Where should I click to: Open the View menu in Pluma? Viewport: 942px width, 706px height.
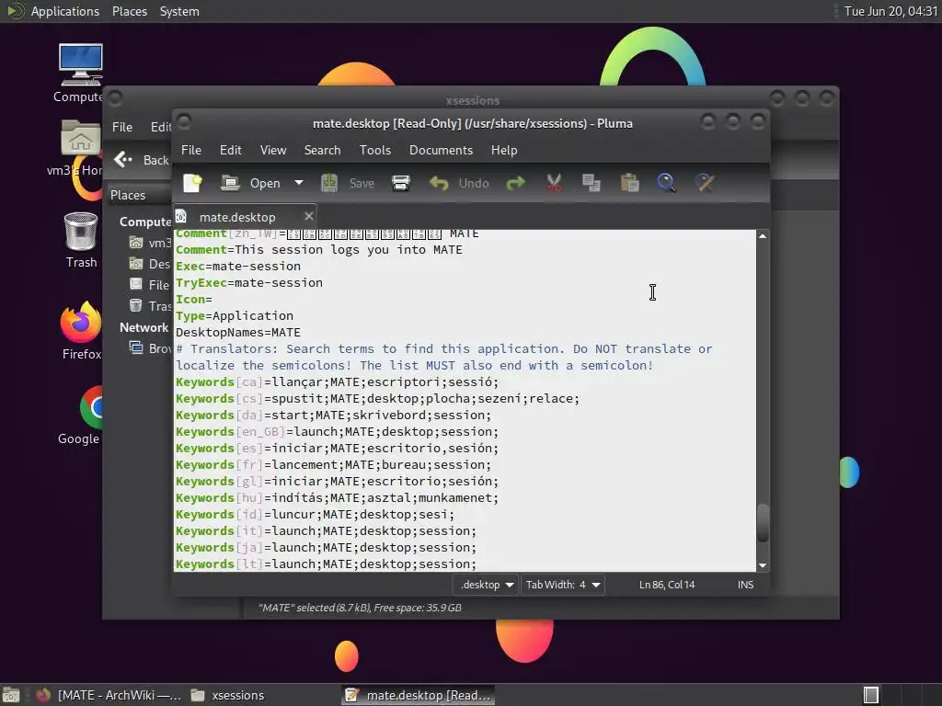[272, 150]
